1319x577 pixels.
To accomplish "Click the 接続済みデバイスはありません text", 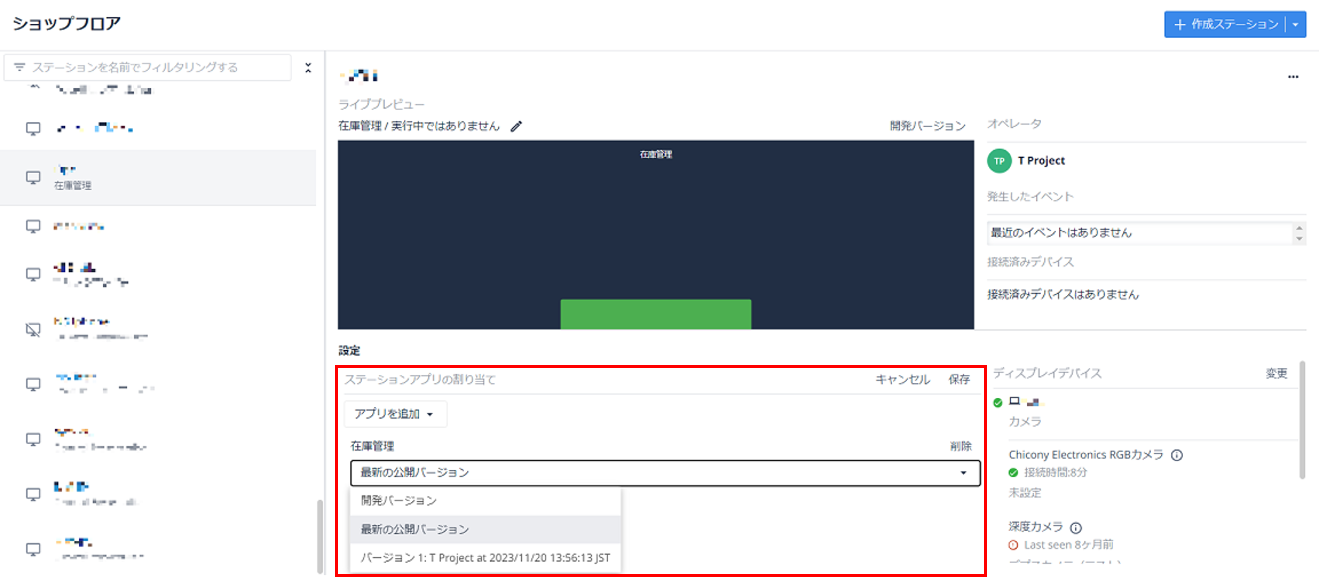I will click(1063, 294).
